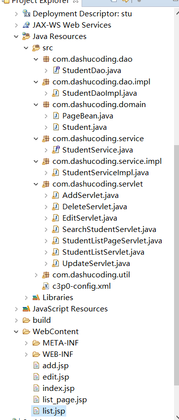The height and width of the screenshot is (420, 179).
Task: Select StudentListPageServlet.java in the tree
Action: click(x=112, y=240)
